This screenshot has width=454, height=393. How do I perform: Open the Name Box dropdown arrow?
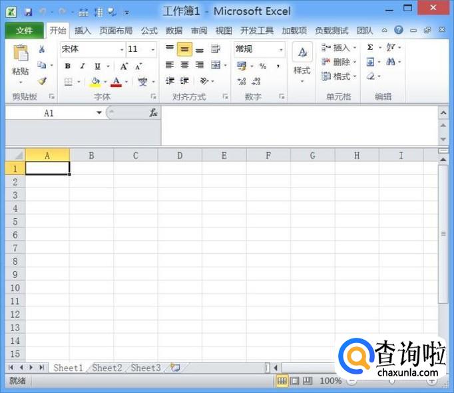99,113
